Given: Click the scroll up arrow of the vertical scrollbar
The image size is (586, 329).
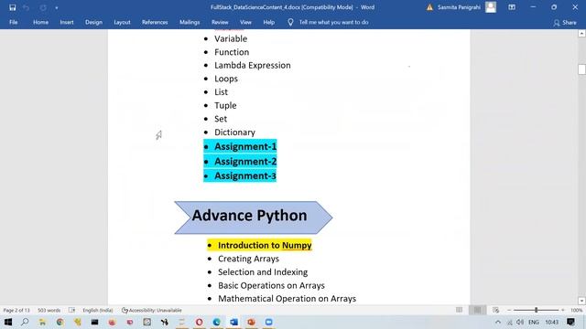Looking at the screenshot, I should (x=581, y=34).
